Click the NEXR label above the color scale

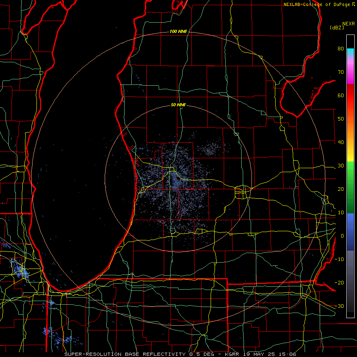349,24
